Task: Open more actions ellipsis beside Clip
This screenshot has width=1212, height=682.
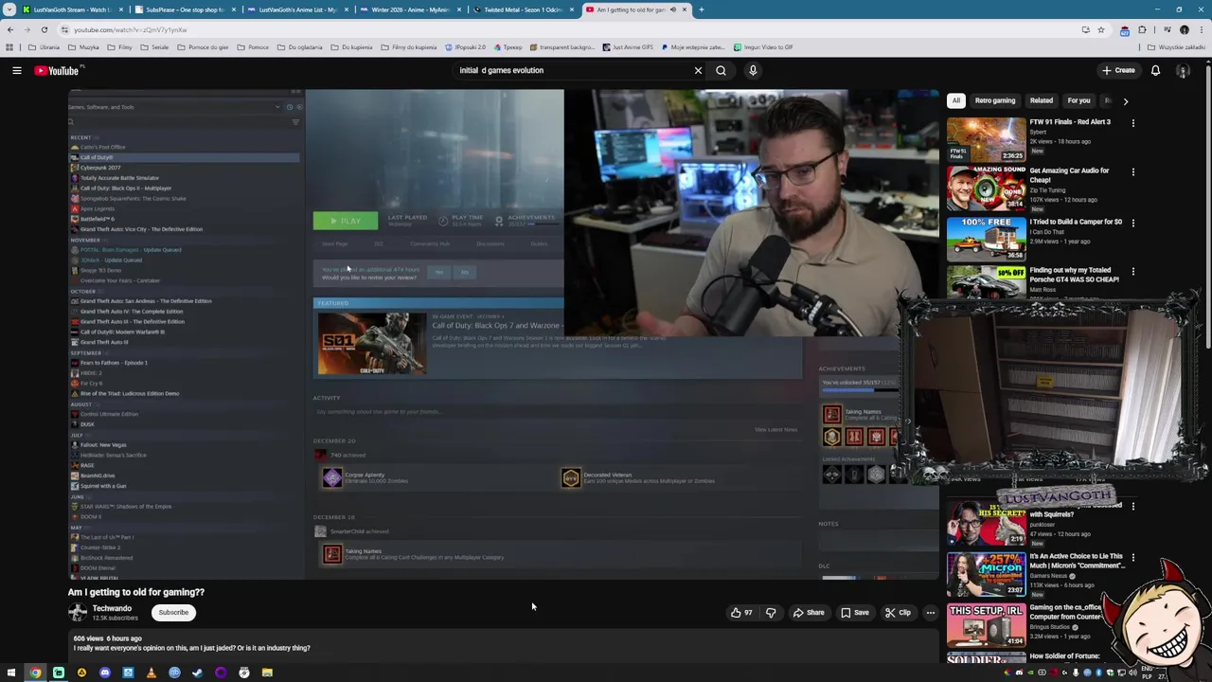Action: [930, 613]
